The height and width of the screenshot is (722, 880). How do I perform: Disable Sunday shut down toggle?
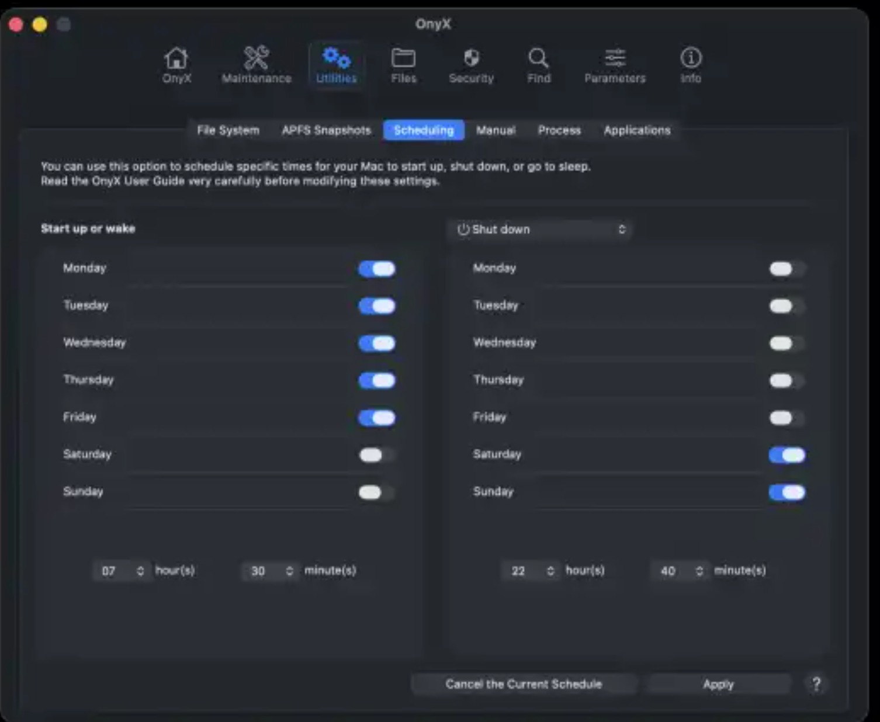point(787,492)
